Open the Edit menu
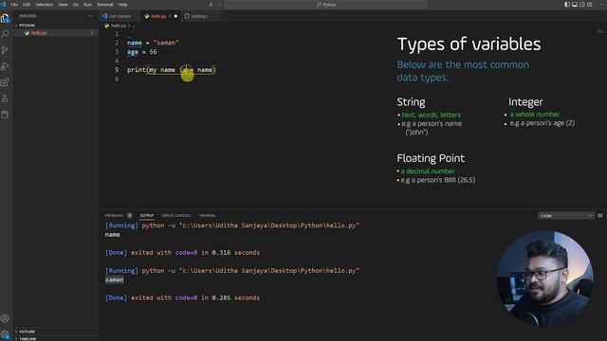The width and height of the screenshot is (607, 341). click(x=27, y=4)
